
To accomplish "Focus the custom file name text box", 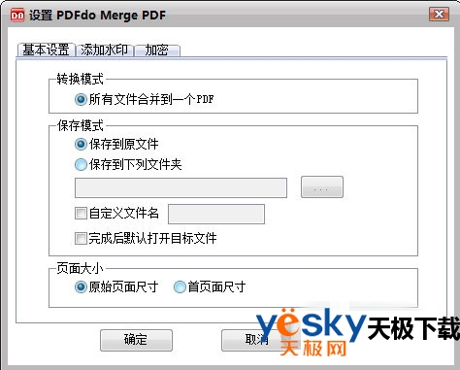I will click(216, 214).
